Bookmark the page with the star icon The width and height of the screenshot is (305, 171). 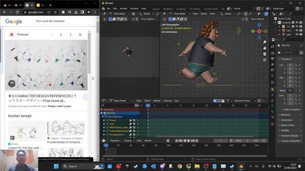(x=55, y=12)
